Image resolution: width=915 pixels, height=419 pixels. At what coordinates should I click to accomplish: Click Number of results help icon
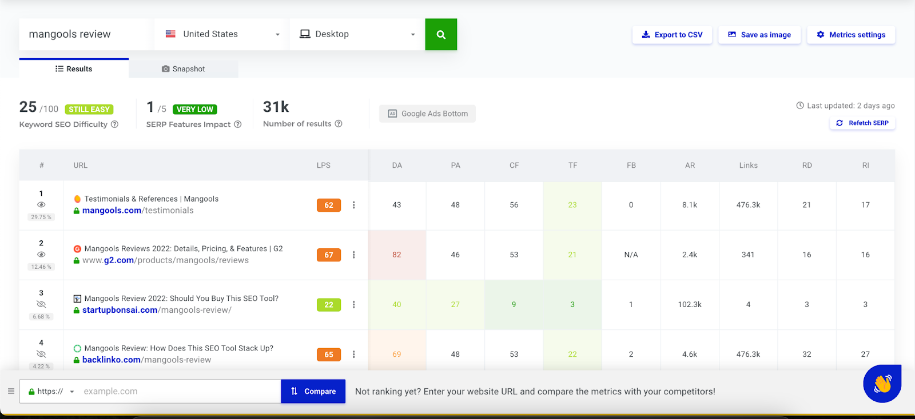click(339, 124)
